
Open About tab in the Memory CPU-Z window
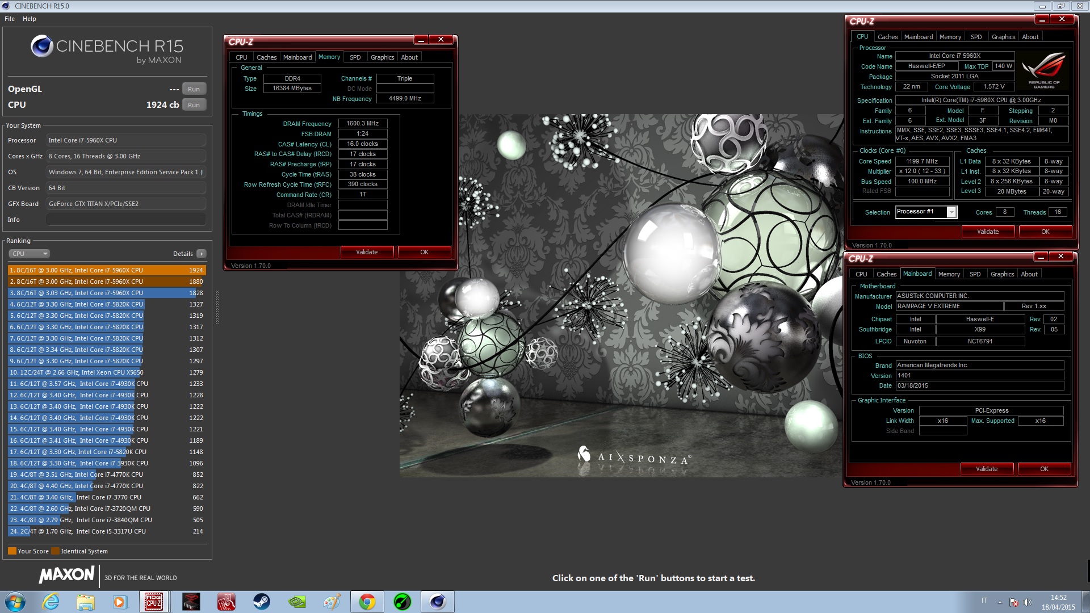(x=409, y=57)
